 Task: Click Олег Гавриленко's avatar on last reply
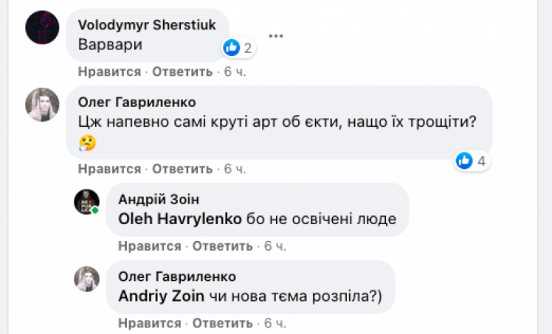[x=86, y=278]
